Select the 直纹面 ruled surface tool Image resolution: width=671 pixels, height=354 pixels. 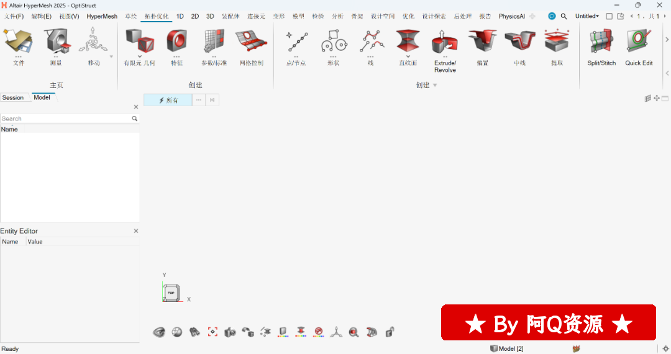point(408,42)
